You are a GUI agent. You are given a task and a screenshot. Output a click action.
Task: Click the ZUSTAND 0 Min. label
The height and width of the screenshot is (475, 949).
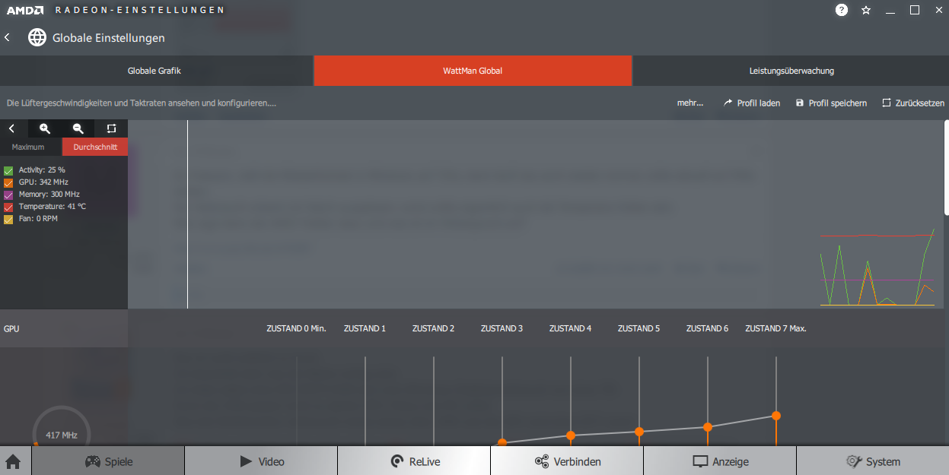[x=296, y=328]
